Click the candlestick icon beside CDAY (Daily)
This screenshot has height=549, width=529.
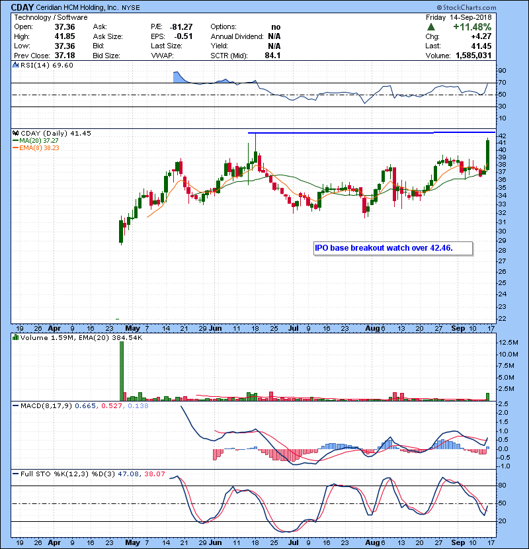[x=16, y=133]
